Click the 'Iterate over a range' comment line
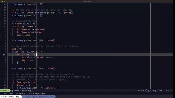The image size is (175, 98). point(43,10)
